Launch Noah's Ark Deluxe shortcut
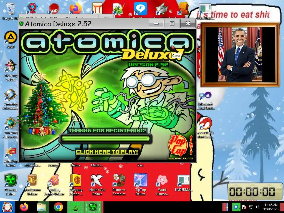 point(97,184)
